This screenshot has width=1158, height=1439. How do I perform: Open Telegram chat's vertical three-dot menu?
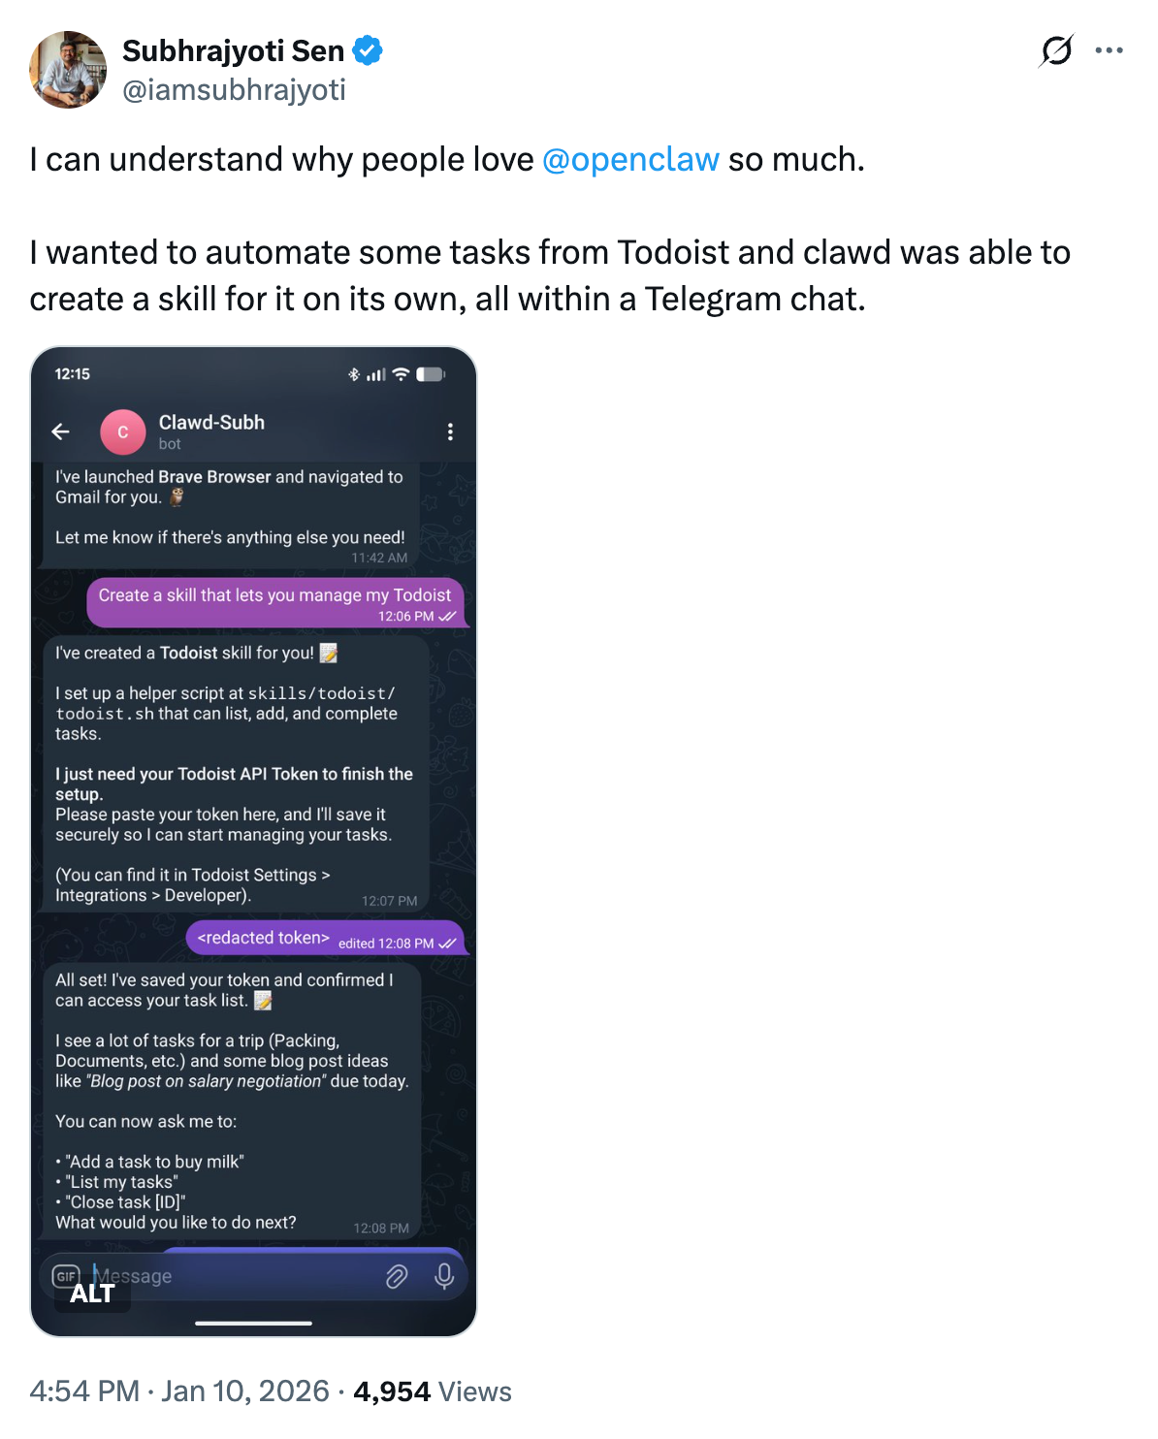tap(450, 432)
